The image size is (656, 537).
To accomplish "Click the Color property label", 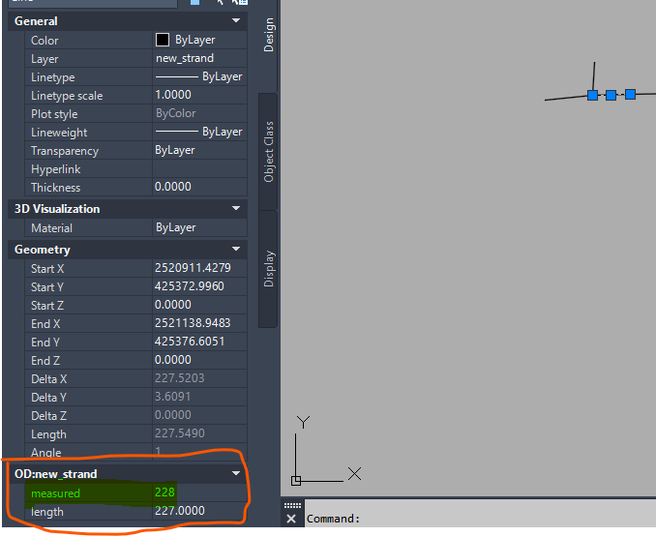I will click(45, 41).
